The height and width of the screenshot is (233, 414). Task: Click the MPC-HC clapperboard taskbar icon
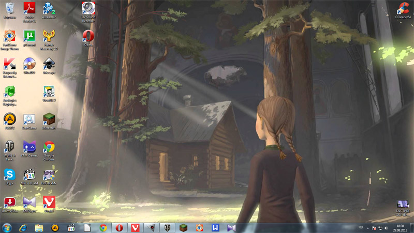click(71, 228)
